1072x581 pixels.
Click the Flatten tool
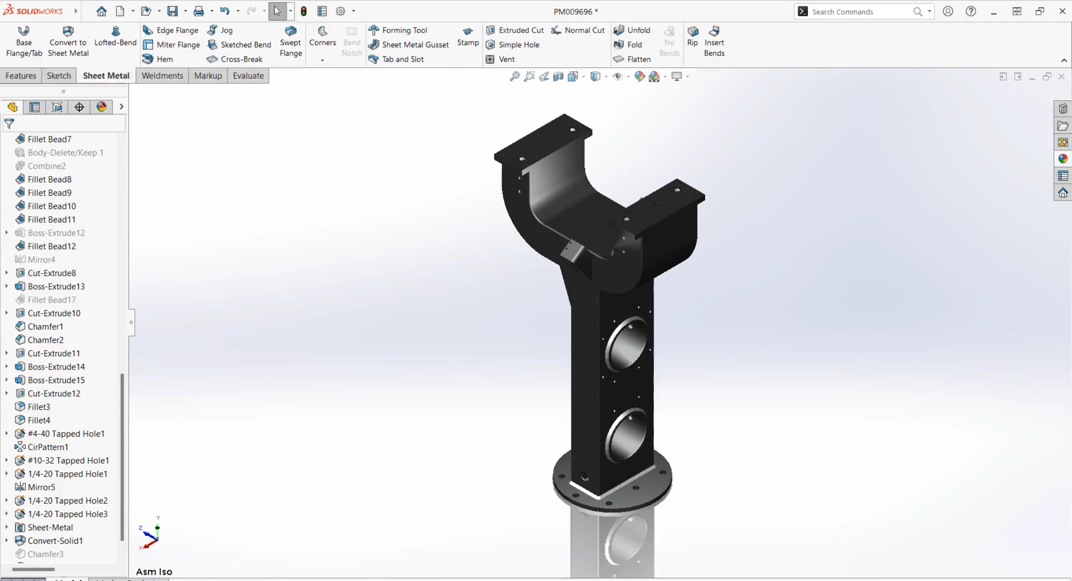pos(632,59)
